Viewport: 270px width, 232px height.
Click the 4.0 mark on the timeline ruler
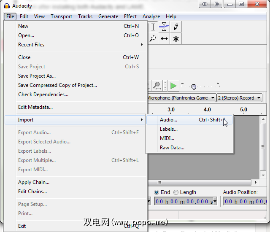[207, 110]
